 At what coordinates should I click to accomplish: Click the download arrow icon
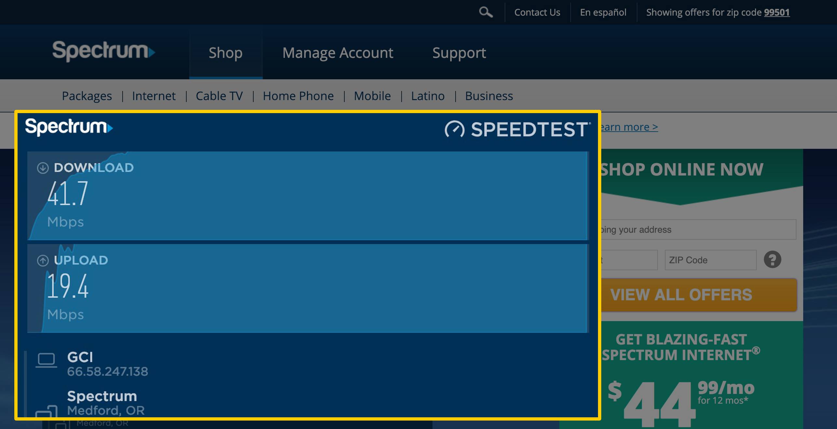(x=42, y=167)
